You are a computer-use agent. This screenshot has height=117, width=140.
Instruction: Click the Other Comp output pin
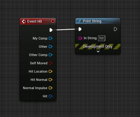[50, 55]
